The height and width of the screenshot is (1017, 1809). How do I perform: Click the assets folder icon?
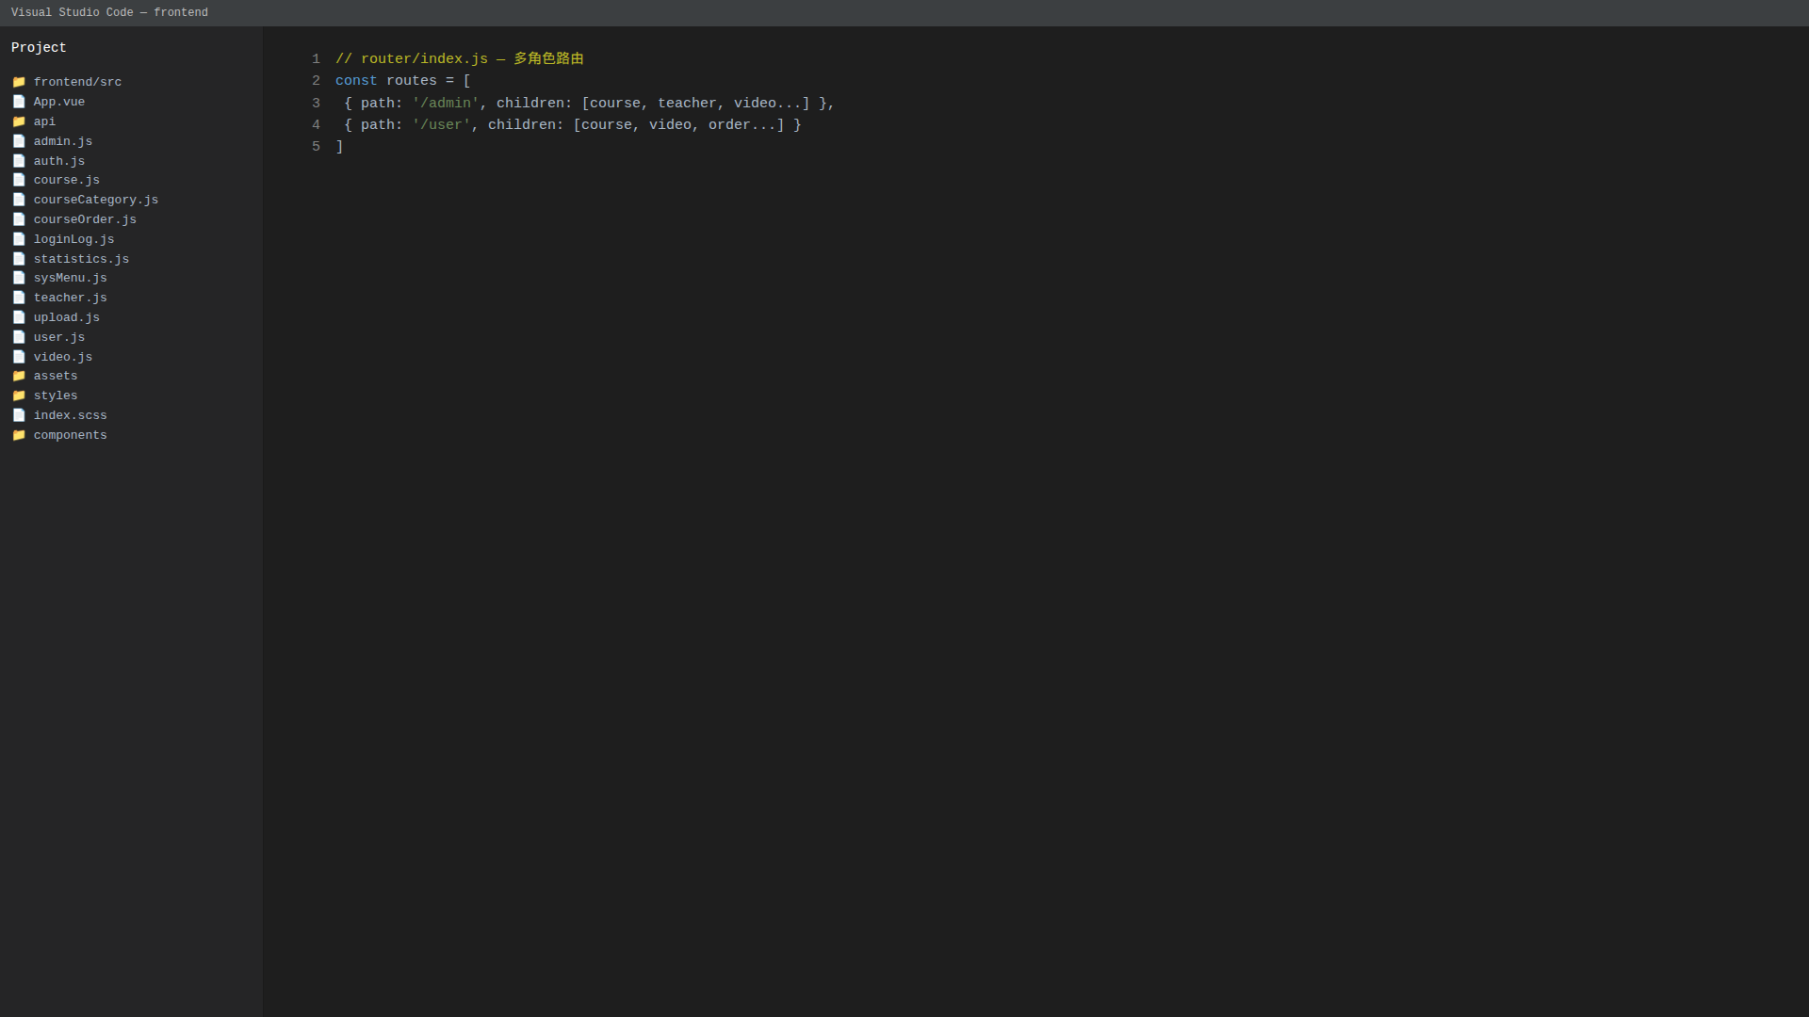point(19,376)
